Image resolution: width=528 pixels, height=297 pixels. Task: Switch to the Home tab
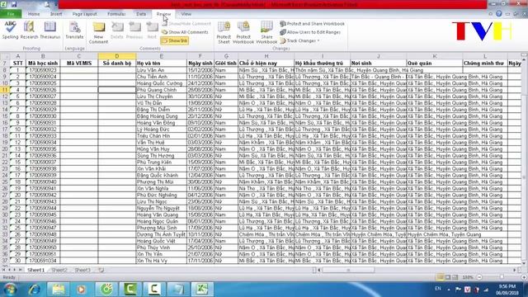point(34,14)
